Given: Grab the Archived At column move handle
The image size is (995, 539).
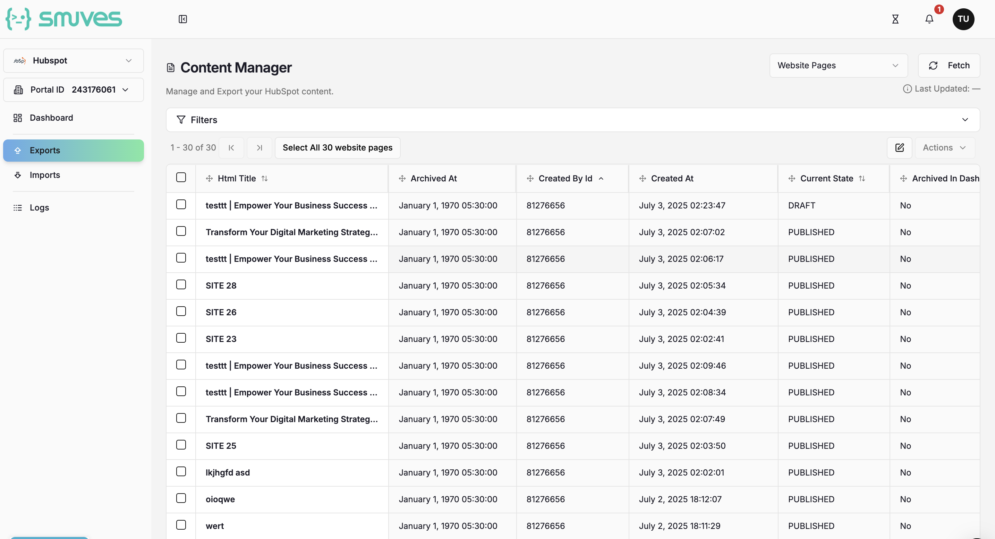Looking at the screenshot, I should pos(402,178).
